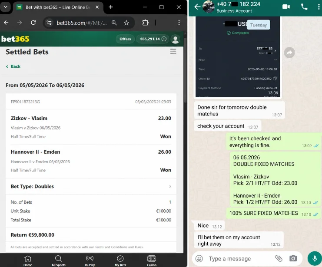
Task: Open Casino in bottom nav
Action: [152, 260]
